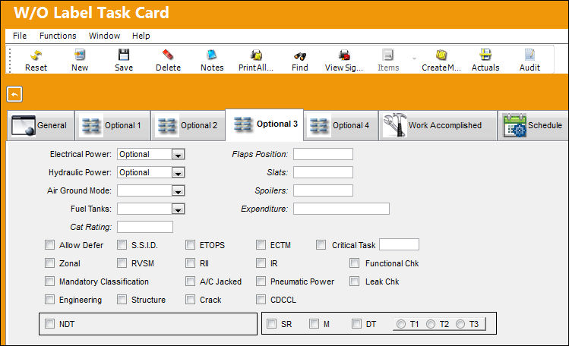Viewport: 569px width, 346px height.
Task: Click the Create M toolbar icon
Action: pos(441,55)
